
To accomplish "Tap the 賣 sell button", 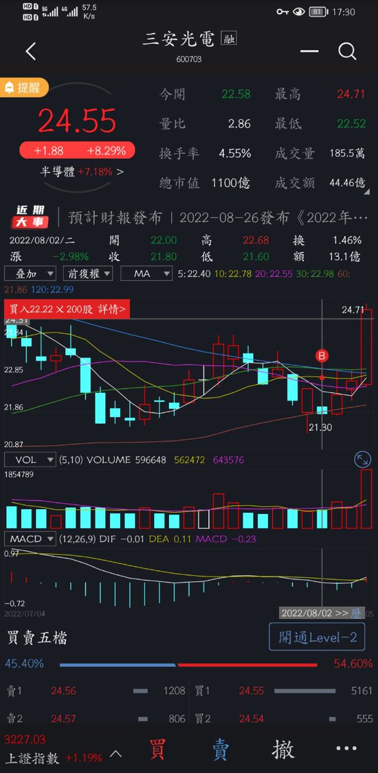I will tap(221, 750).
